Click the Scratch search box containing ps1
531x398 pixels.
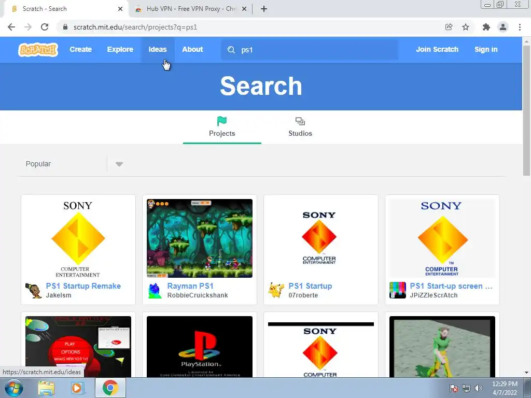pyautogui.click(x=310, y=50)
